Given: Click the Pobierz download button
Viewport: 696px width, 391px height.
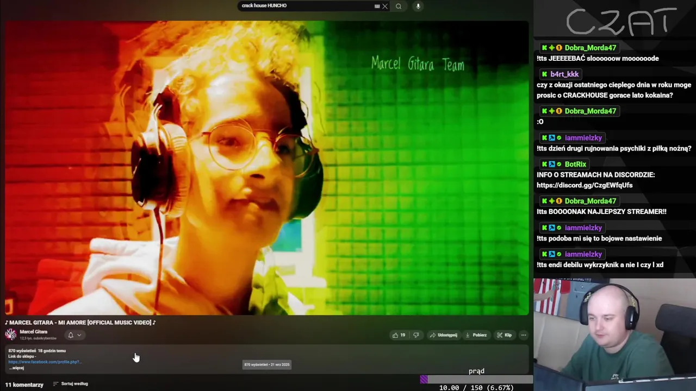Looking at the screenshot, I should 476,335.
